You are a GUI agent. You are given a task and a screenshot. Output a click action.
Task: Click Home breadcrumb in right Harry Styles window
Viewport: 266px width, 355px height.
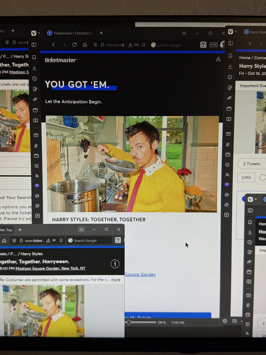(245, 58)
